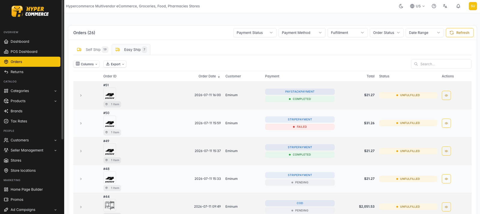Image resolution: width=480 pixels, height=214 pixels.
Task: Click the language translate icon
Action: 445,6
